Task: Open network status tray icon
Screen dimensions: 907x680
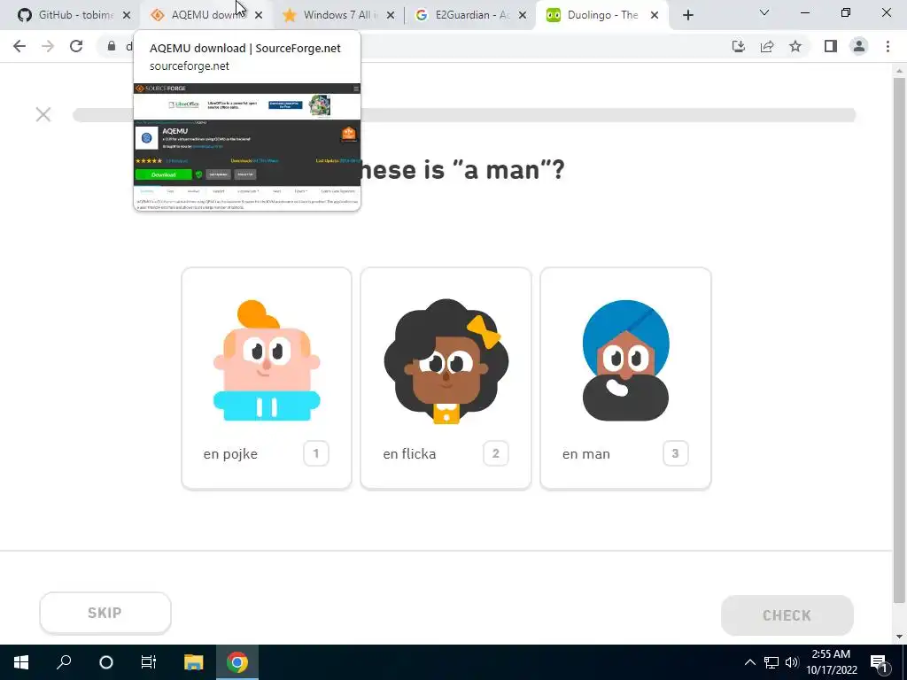Action: 771,662
